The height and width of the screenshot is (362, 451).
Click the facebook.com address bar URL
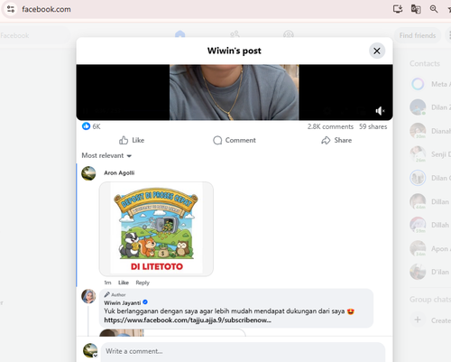pyautogui.click(x=46, y=9)
